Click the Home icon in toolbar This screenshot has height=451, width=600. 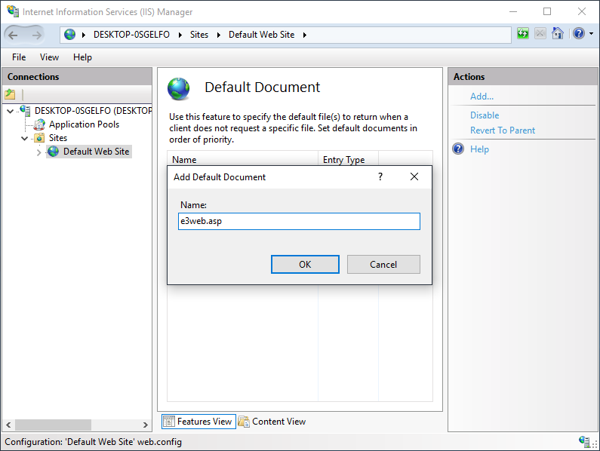click(558, 34)
